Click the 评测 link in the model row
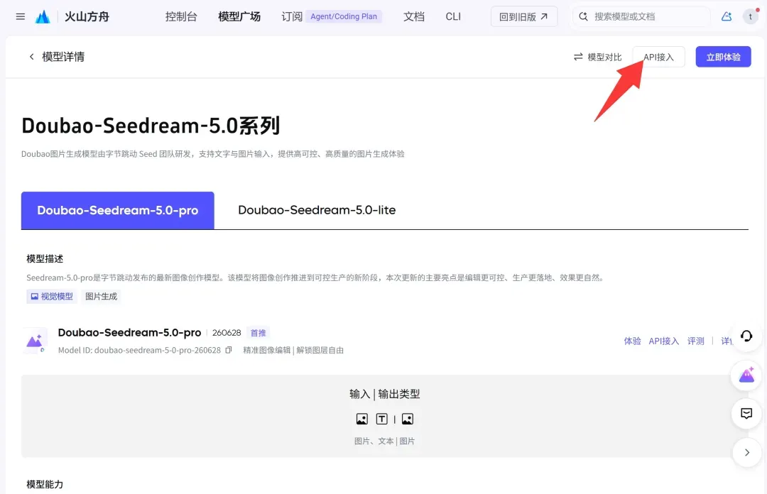 [695, 341]
